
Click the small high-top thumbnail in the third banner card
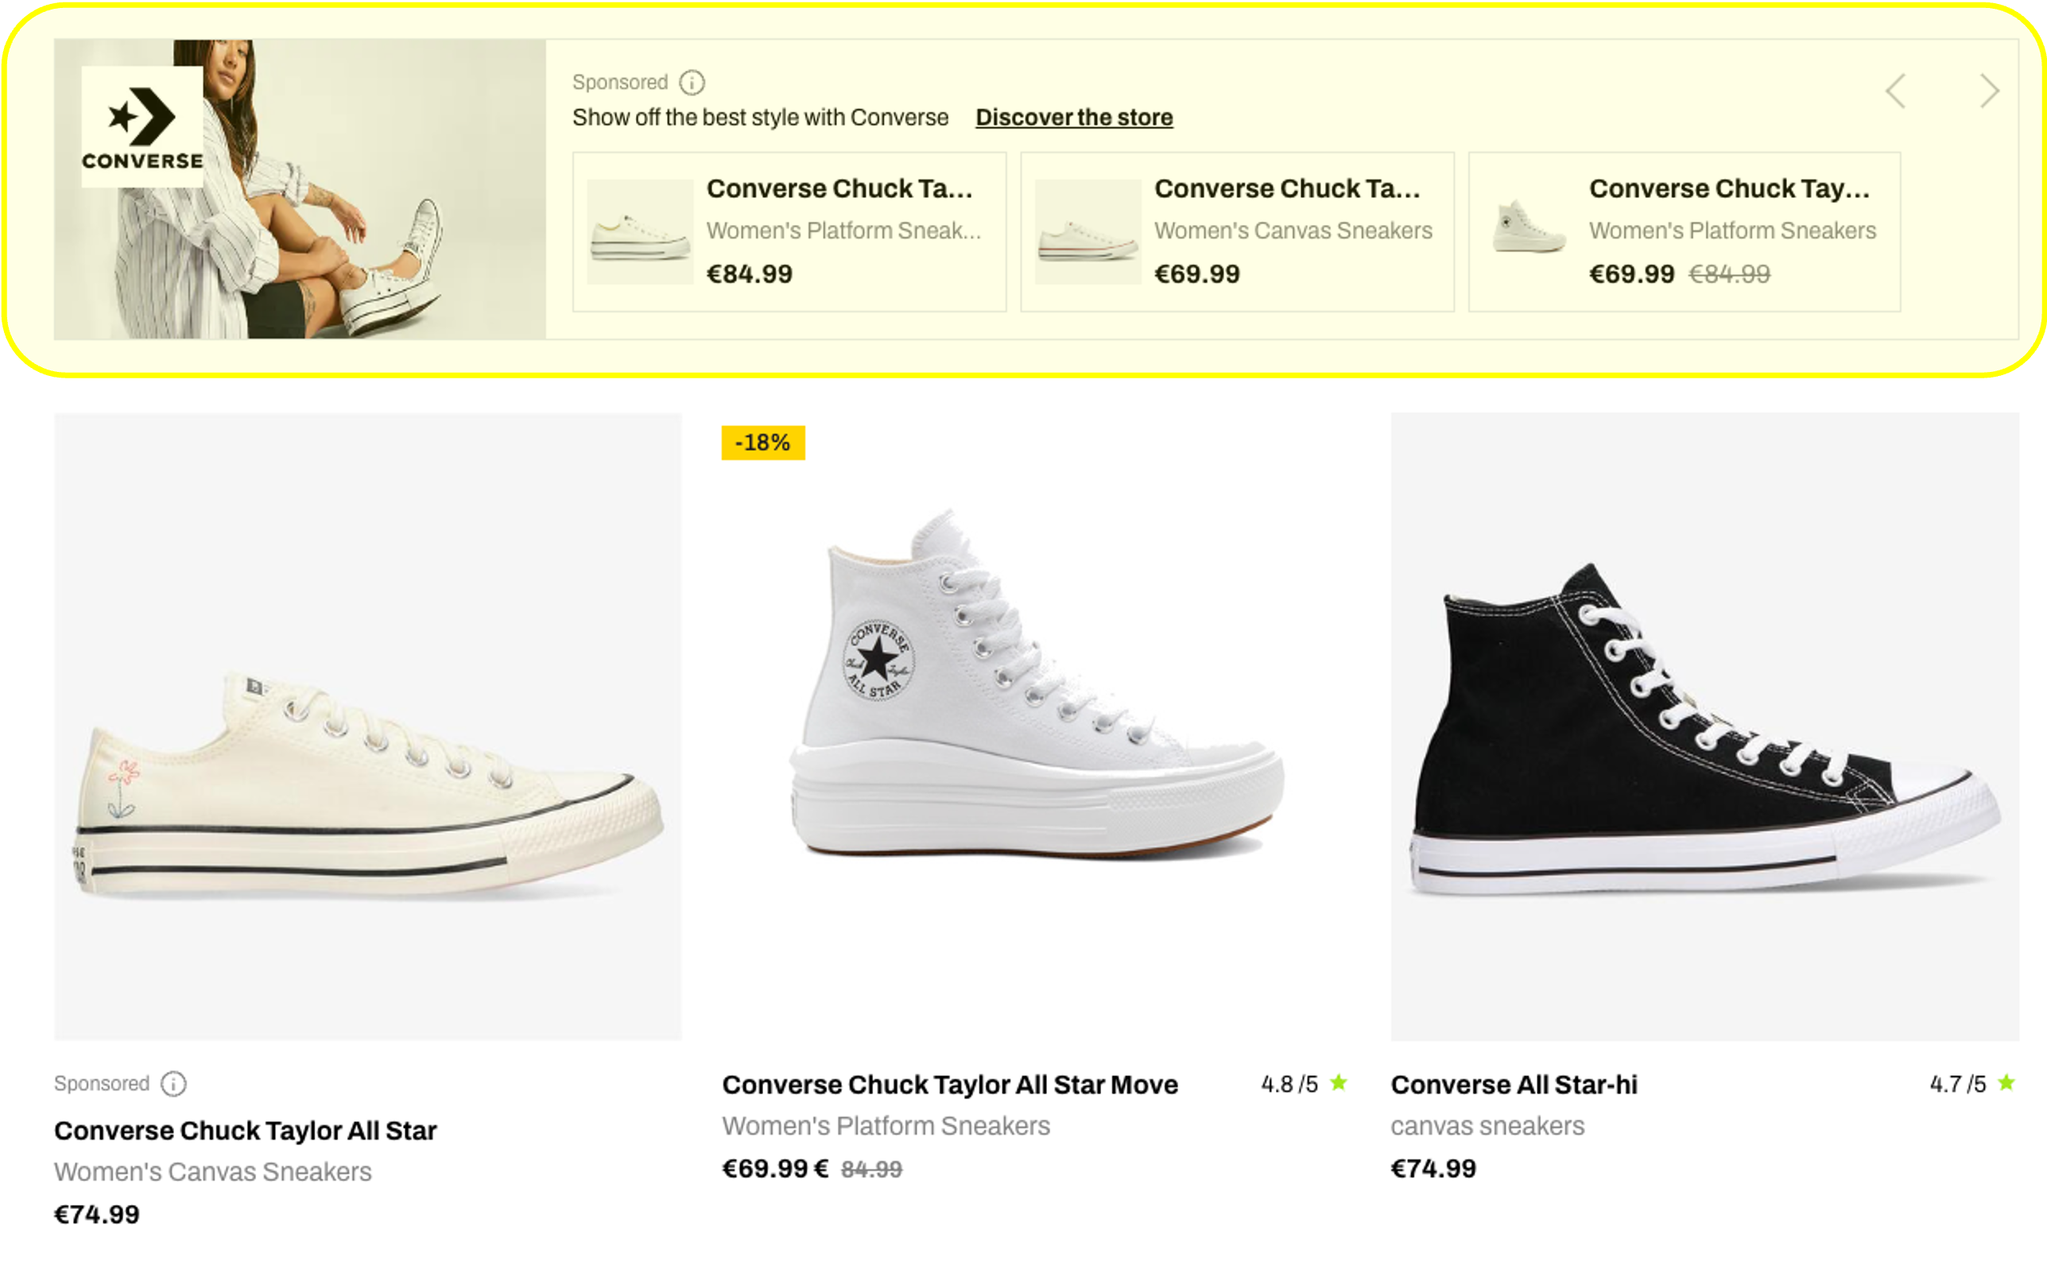(x=1529, y=227)
